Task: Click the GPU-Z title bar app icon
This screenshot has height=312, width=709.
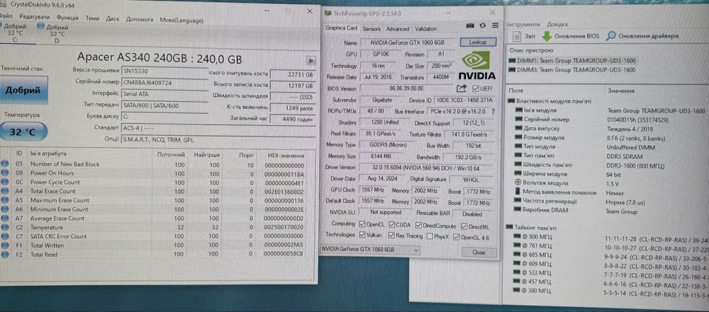Action: pyautogui.click(x=327, y=13)
